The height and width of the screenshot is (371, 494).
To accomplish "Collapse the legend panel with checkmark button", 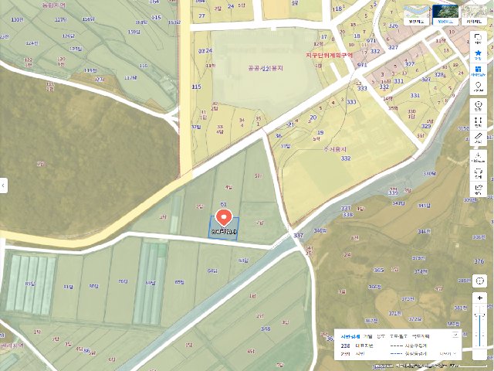I will (455, 335).
